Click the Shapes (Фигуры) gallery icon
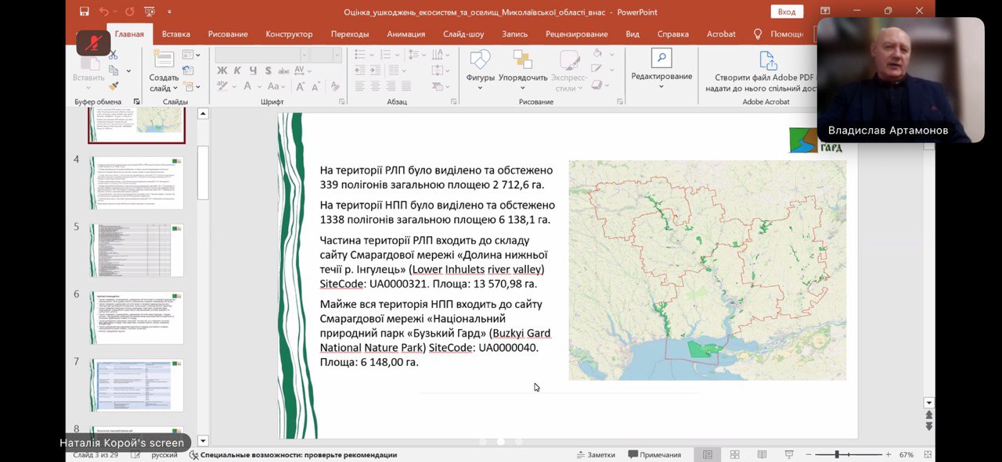The width and height of the screenshot is (1002, 462). tap(480, 61)
